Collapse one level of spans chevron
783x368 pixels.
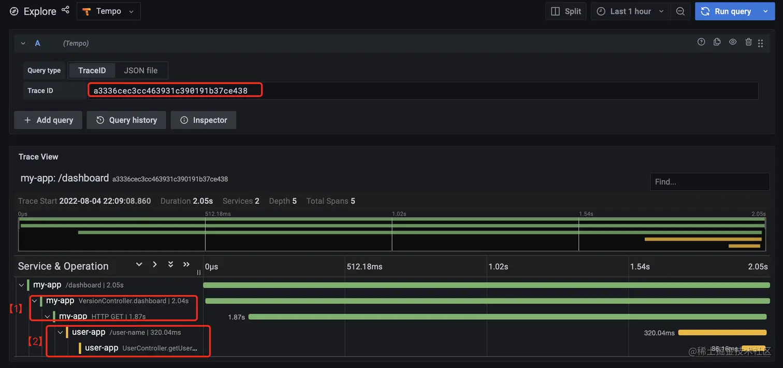coord(155,264)
